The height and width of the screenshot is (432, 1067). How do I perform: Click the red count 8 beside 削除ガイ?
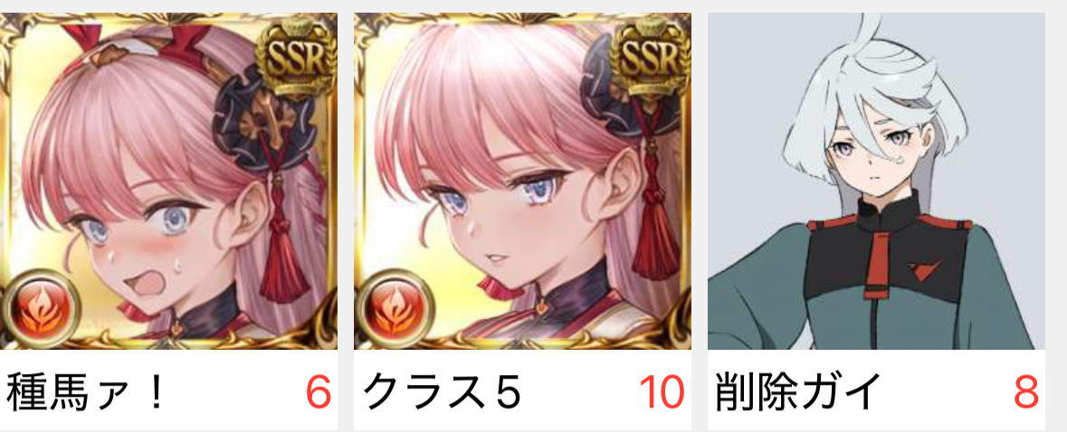pos(1026,392)
